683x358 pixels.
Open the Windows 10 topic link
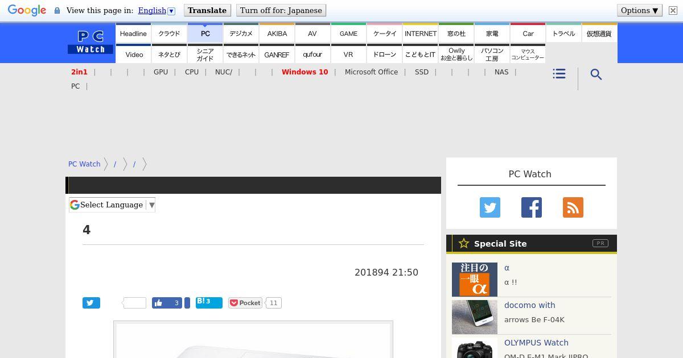pyautogui.click(x=305, y=72)
